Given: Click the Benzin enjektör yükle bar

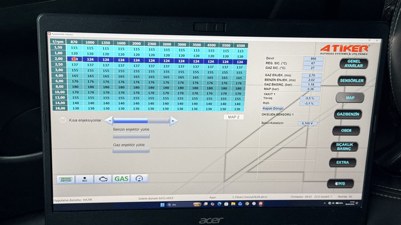Looking at the screenshot, I should click(131, 136).
